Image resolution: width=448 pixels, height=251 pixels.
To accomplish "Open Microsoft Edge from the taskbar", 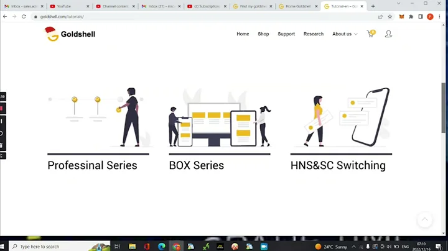I will tap(162, 247).
